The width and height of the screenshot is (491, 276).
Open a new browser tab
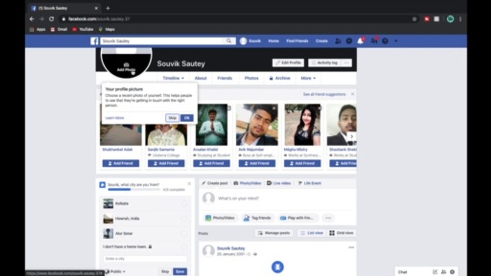[108, 8]
